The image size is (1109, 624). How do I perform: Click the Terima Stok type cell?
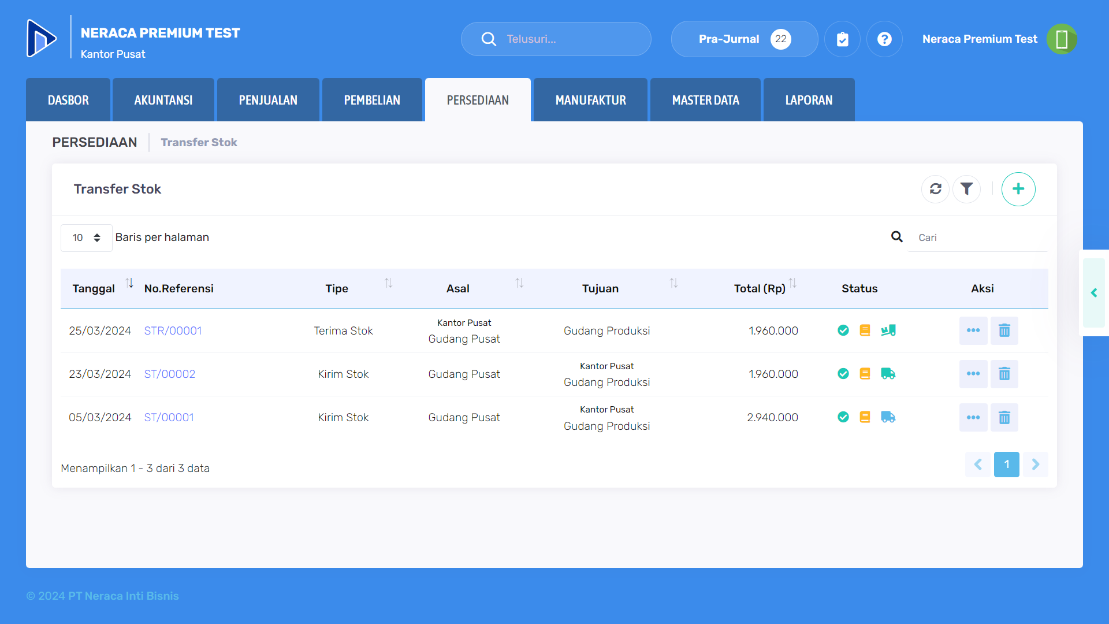(343, 330)
